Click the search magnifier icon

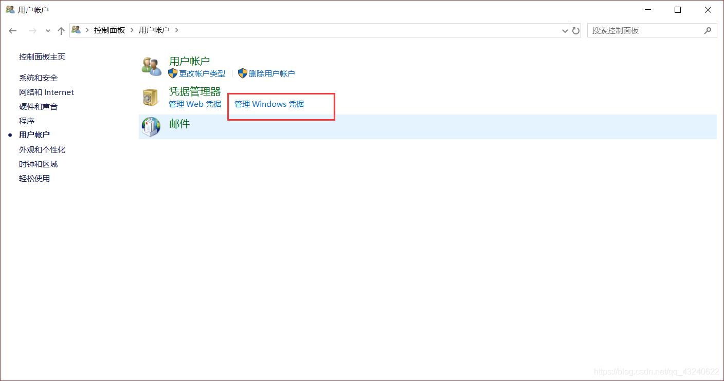pos(708,30)
